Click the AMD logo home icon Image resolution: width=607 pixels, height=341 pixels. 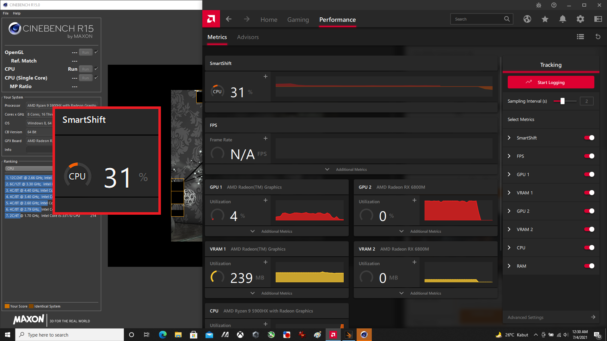tap(211, 19)
